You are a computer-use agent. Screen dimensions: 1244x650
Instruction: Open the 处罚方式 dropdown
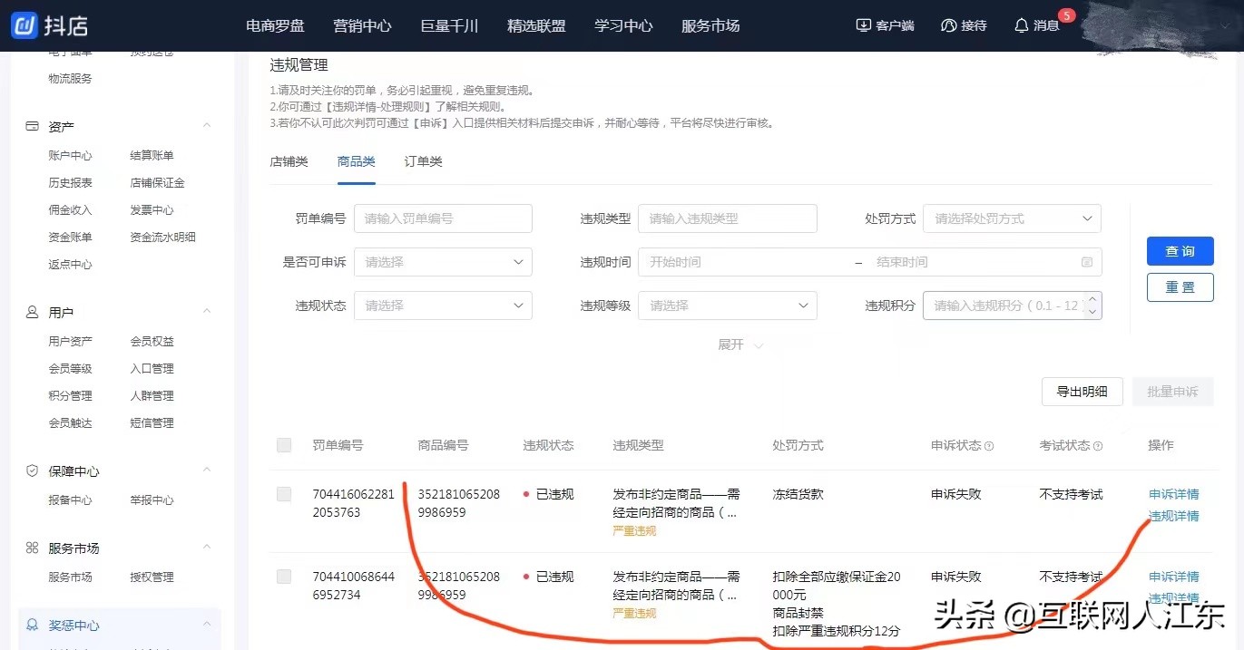coord(1011,218)
